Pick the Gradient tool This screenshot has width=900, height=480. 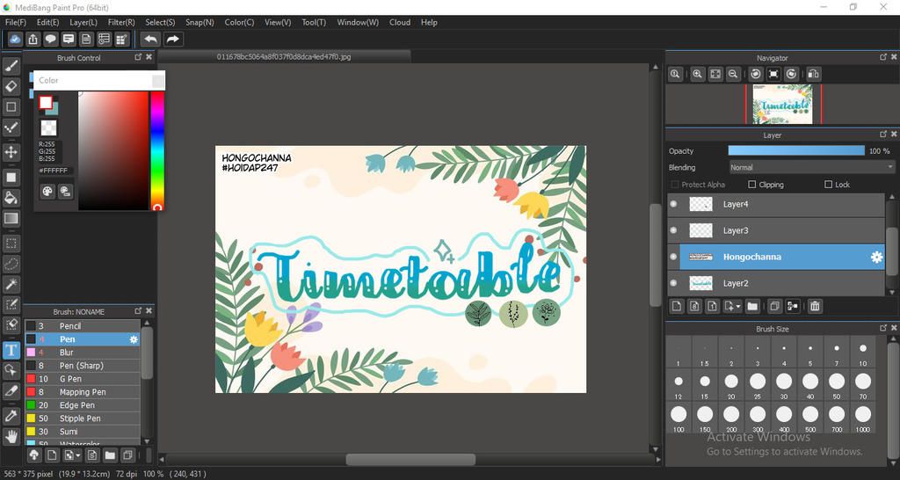pos(11,218)
